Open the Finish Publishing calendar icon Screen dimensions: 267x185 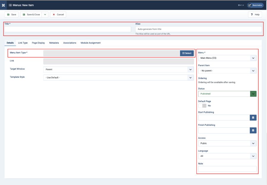(253, 130)
